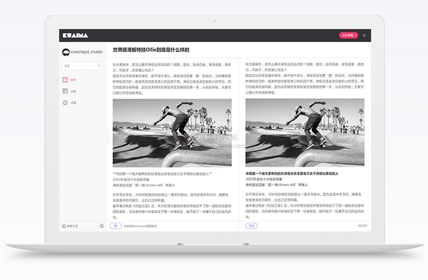
Task: Collapse the sidebar with edge handle
Action: click(x=107, y=136)
